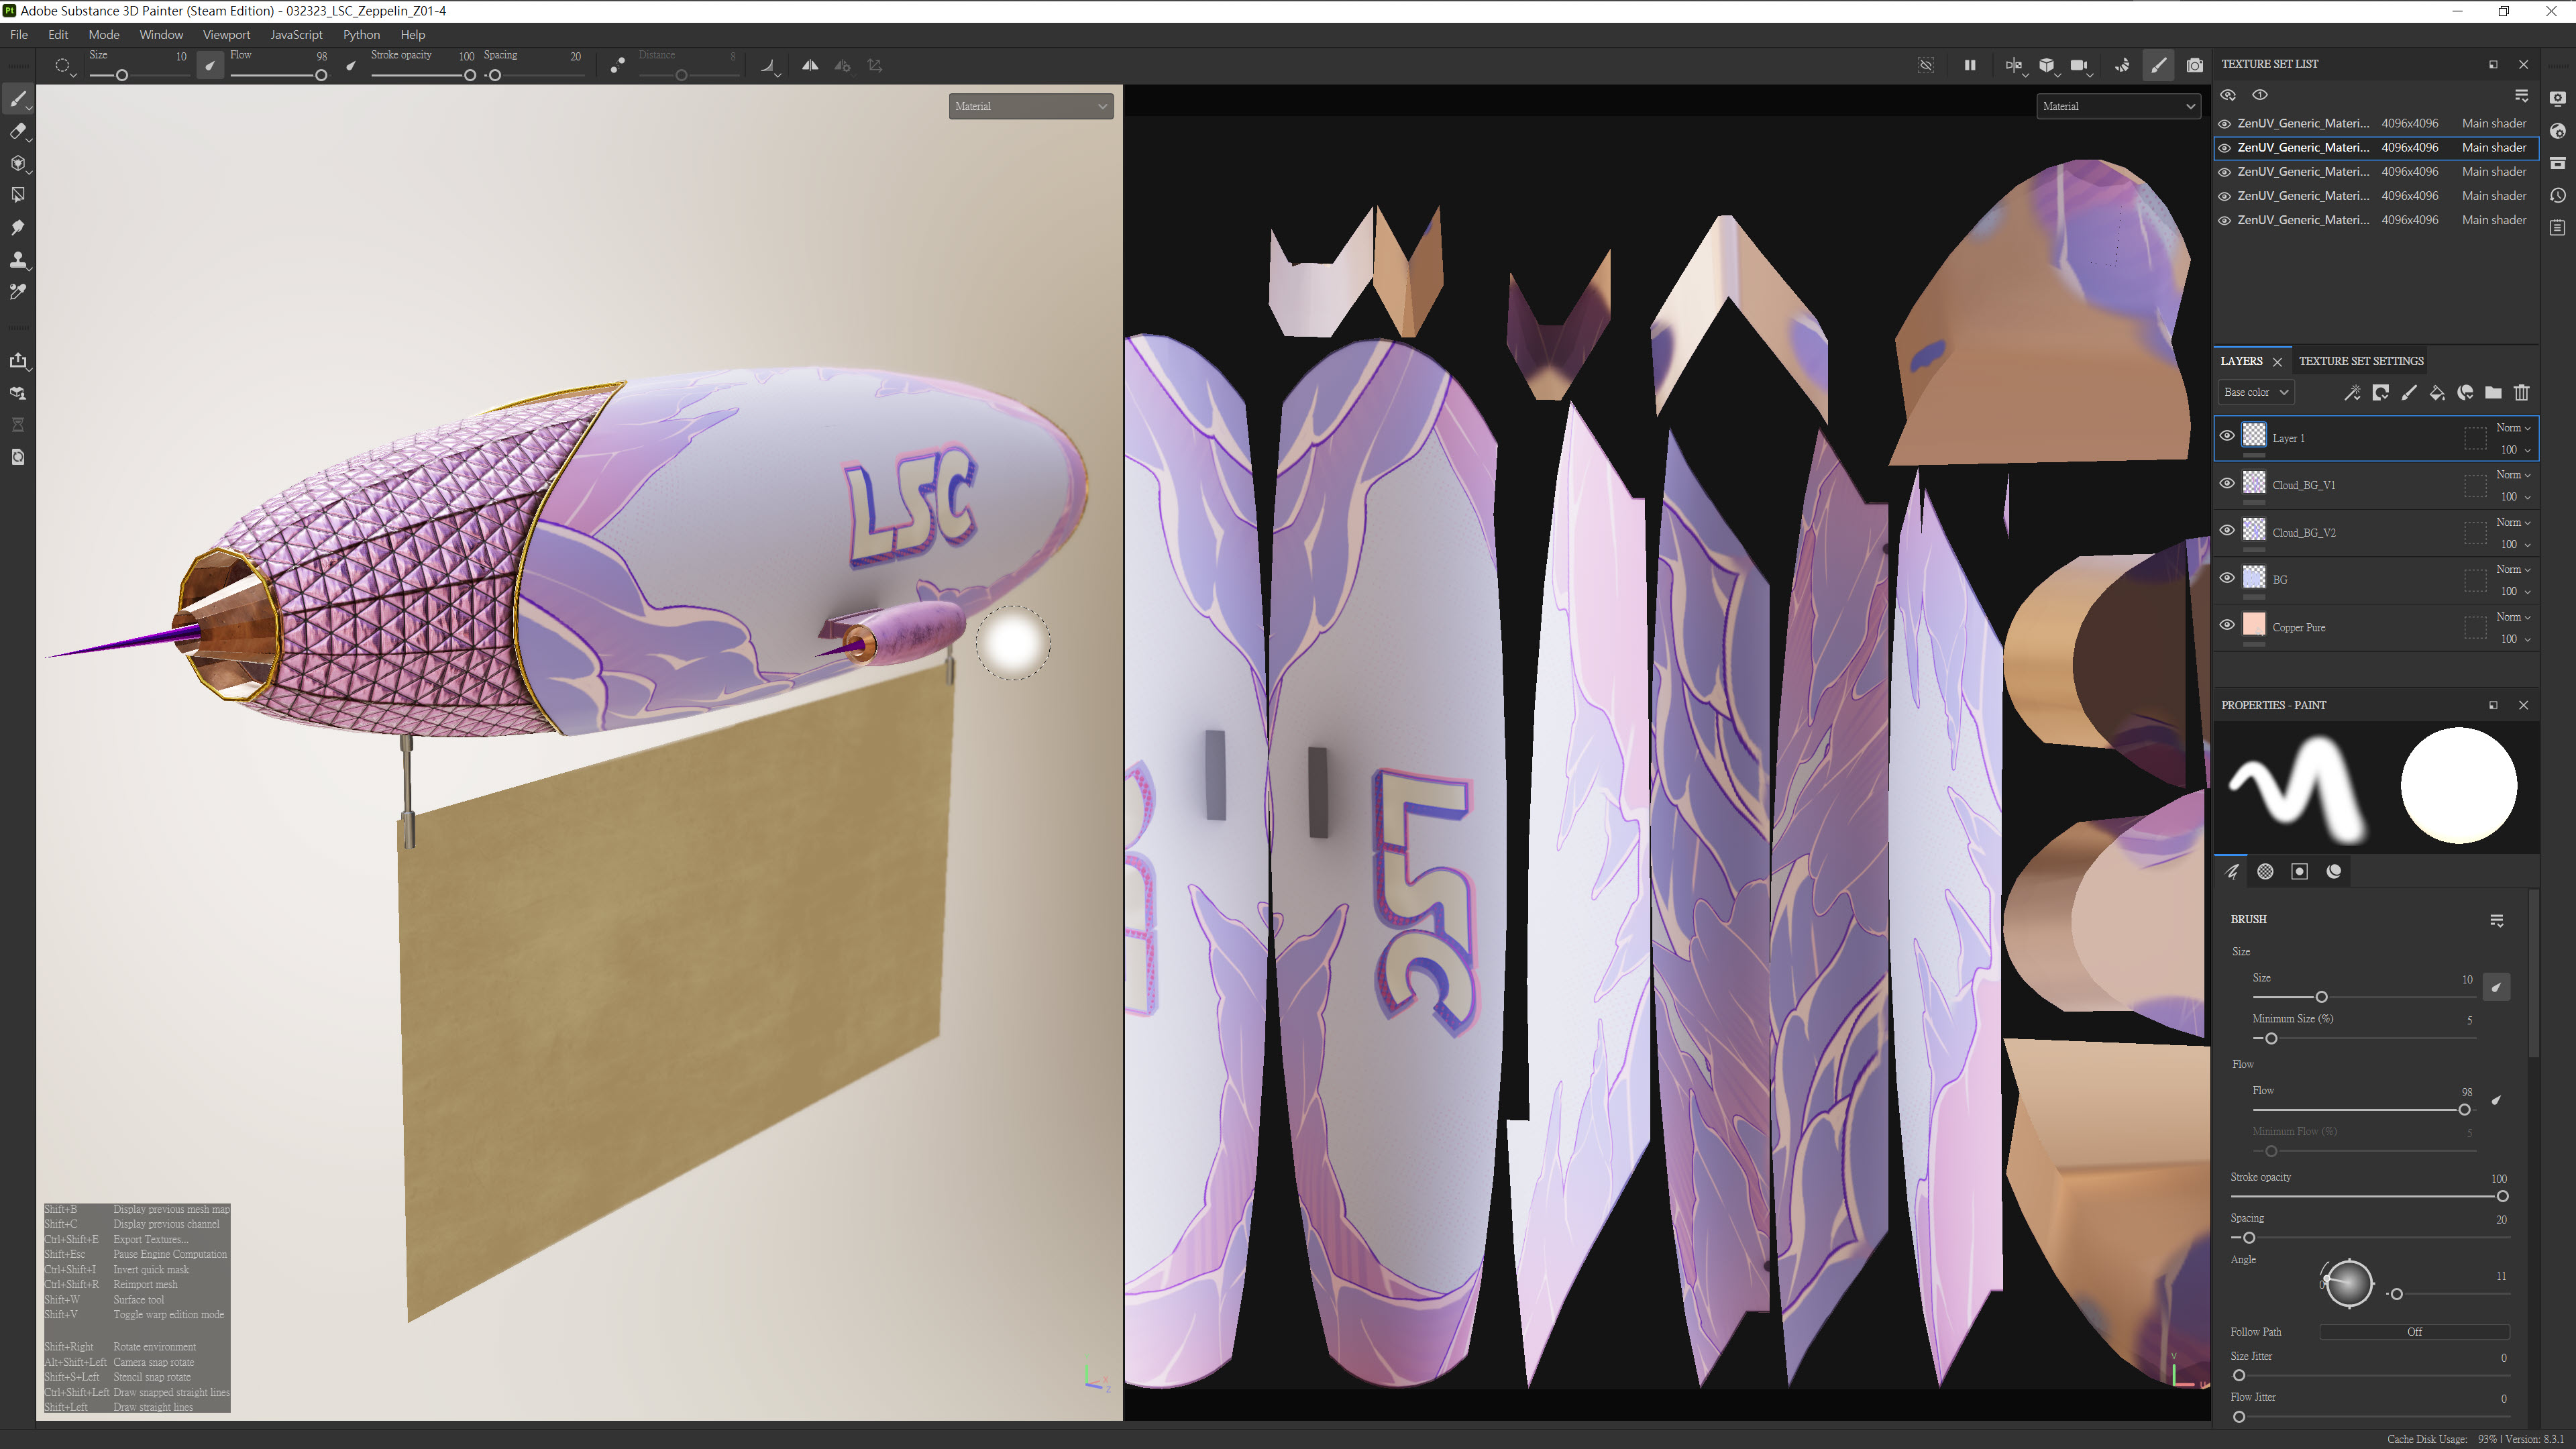2576x1449 pixels.
Task: Adjust the Stroke opacity slider in properties
Action: 2501,1197
